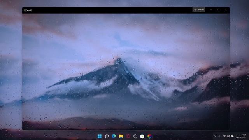Open the Windows Start menu
The height and width of the screenshot is (140, 249).
(100, 136)
